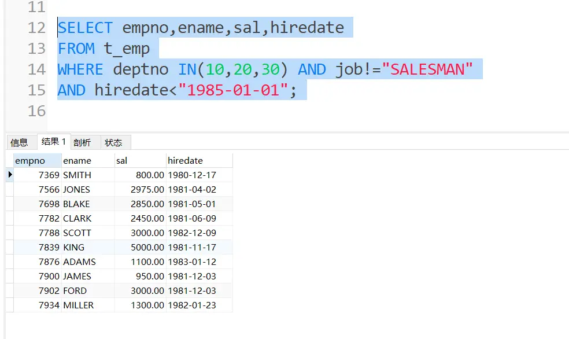This screenshot has height=339, width=569.
Task: Click line number 16 in editor gutter
Action: click(x=36, y=111)
